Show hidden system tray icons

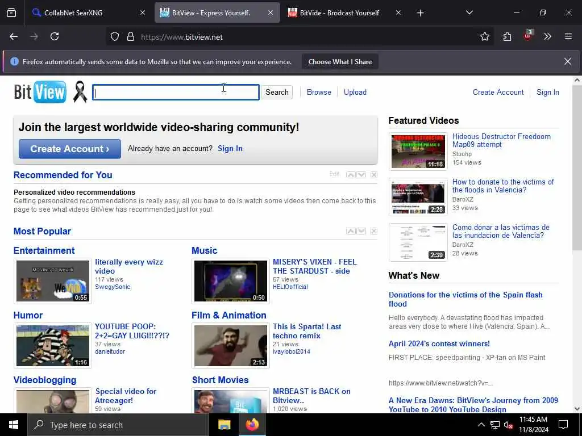click(x=481, y=425)
